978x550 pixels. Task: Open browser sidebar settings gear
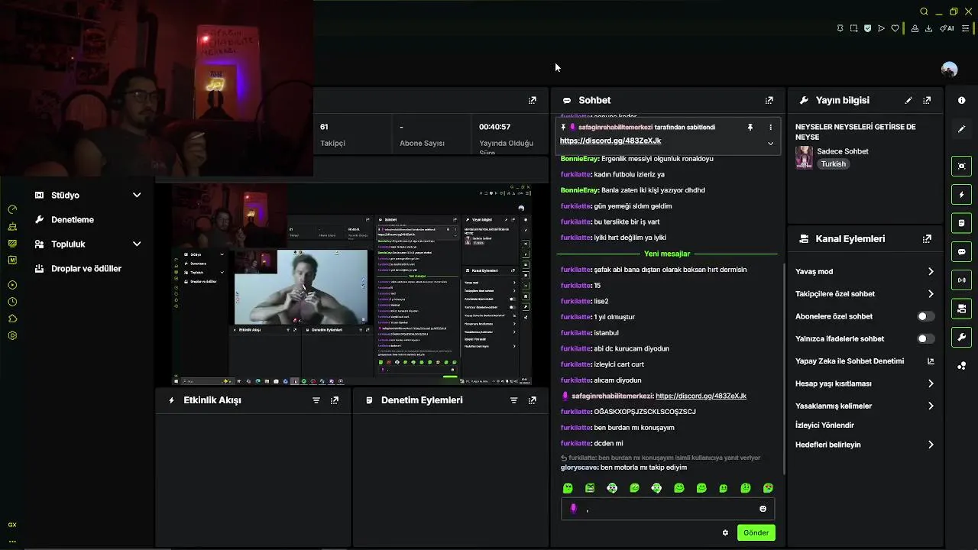click(x=12, y=335)
